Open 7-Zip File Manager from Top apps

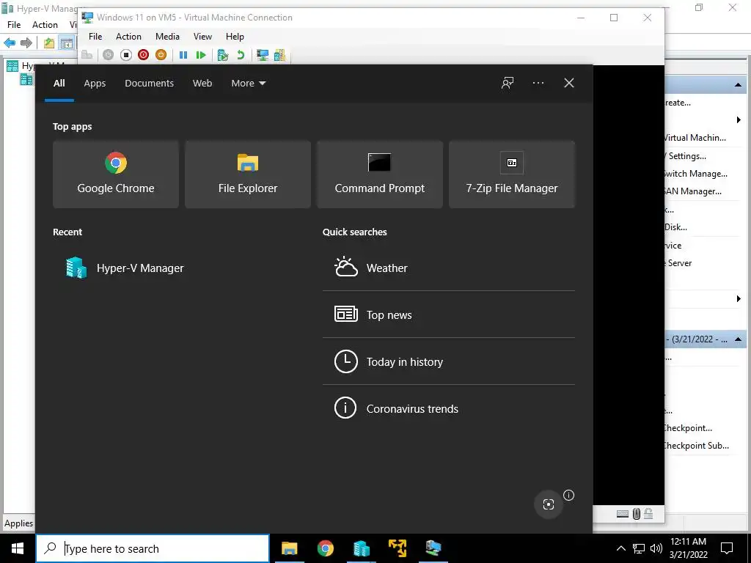(x=511, y=174)
